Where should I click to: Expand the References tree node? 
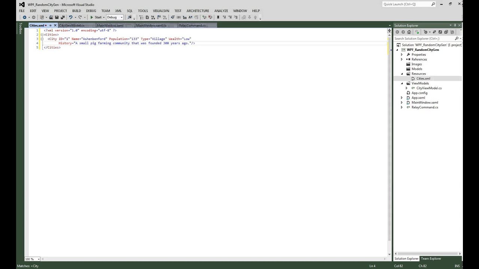402,59
